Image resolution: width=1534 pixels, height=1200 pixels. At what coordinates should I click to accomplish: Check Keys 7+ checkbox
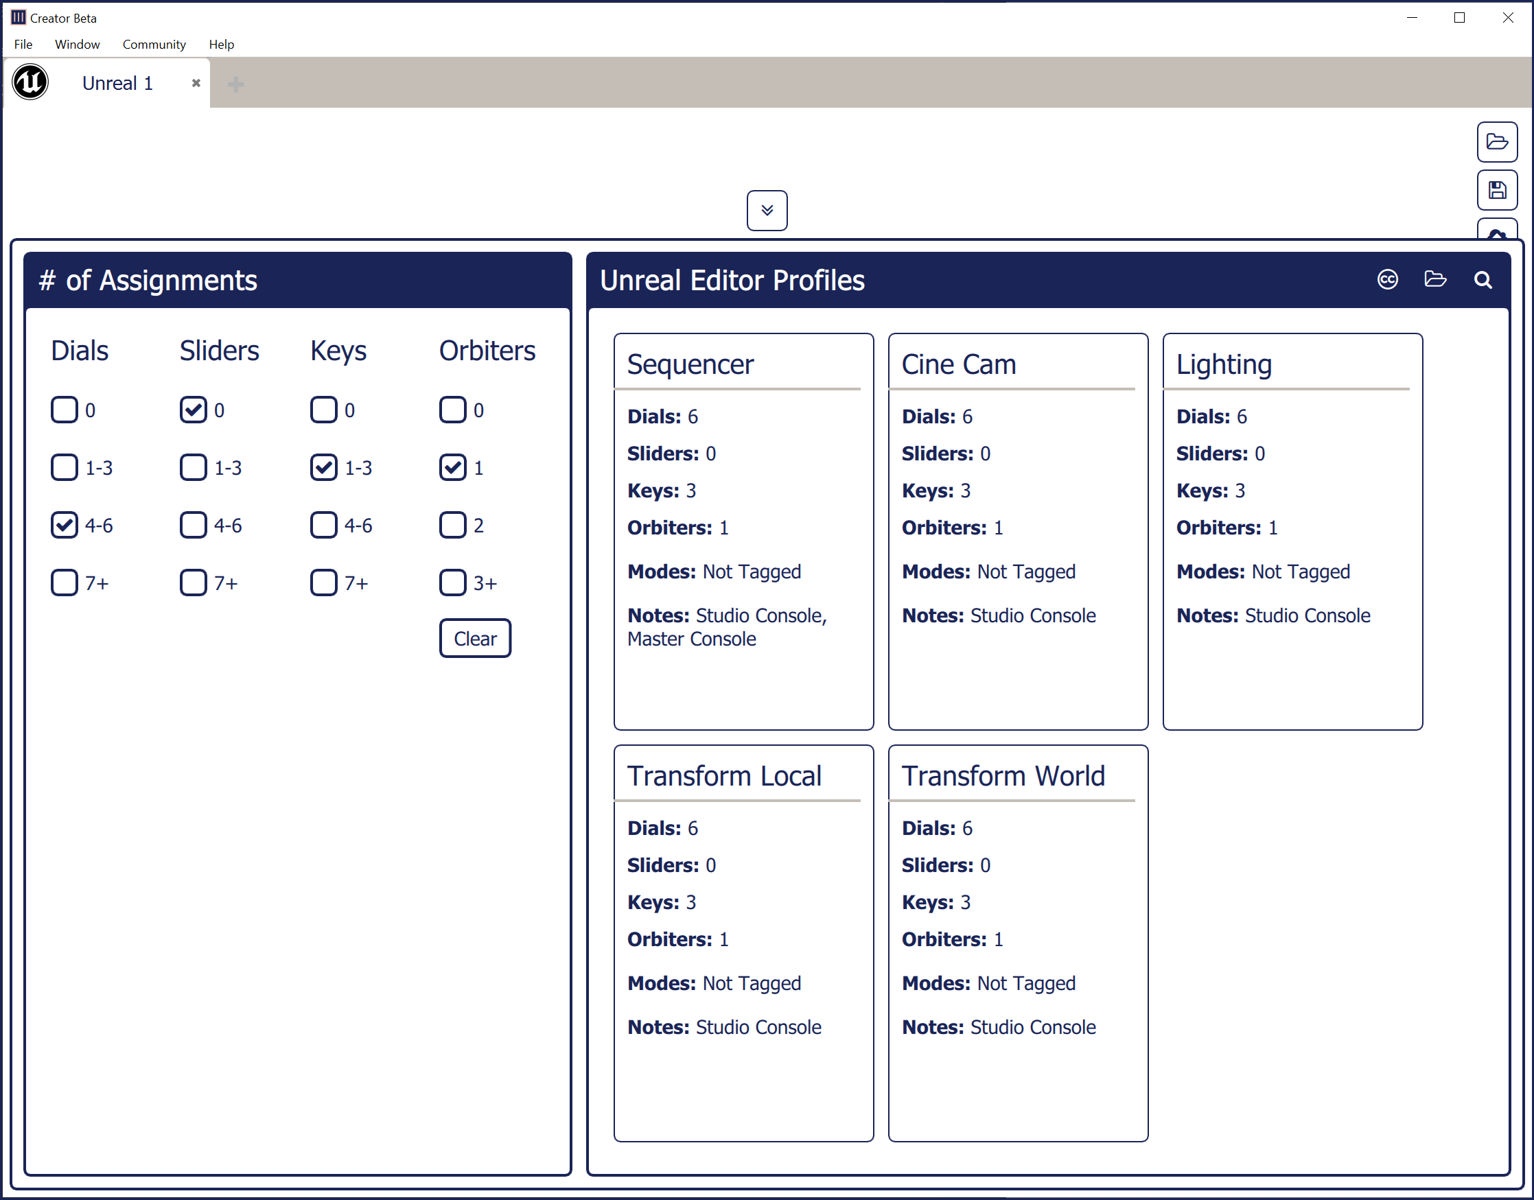(x=324, y=583)
